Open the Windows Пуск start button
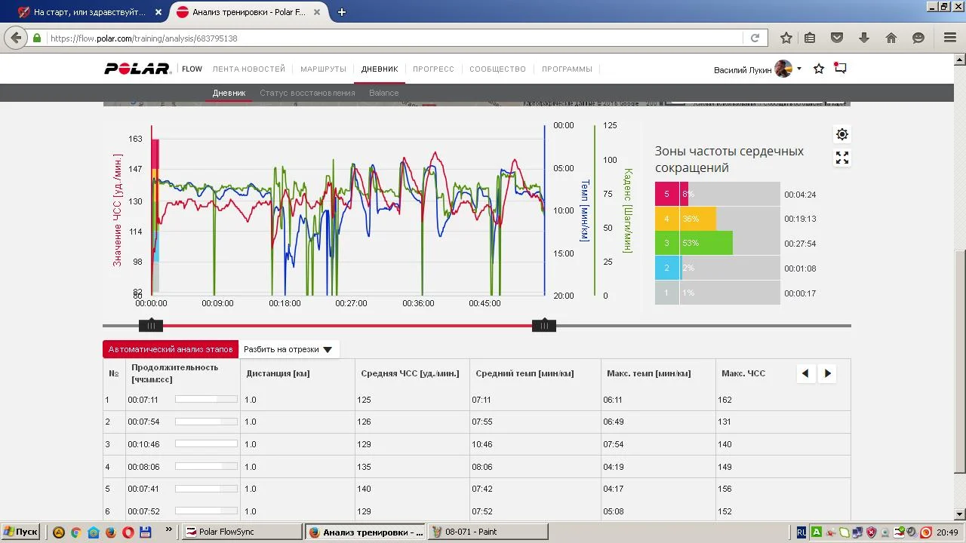This screenshot has height=543, width=966. click(20, 532)
